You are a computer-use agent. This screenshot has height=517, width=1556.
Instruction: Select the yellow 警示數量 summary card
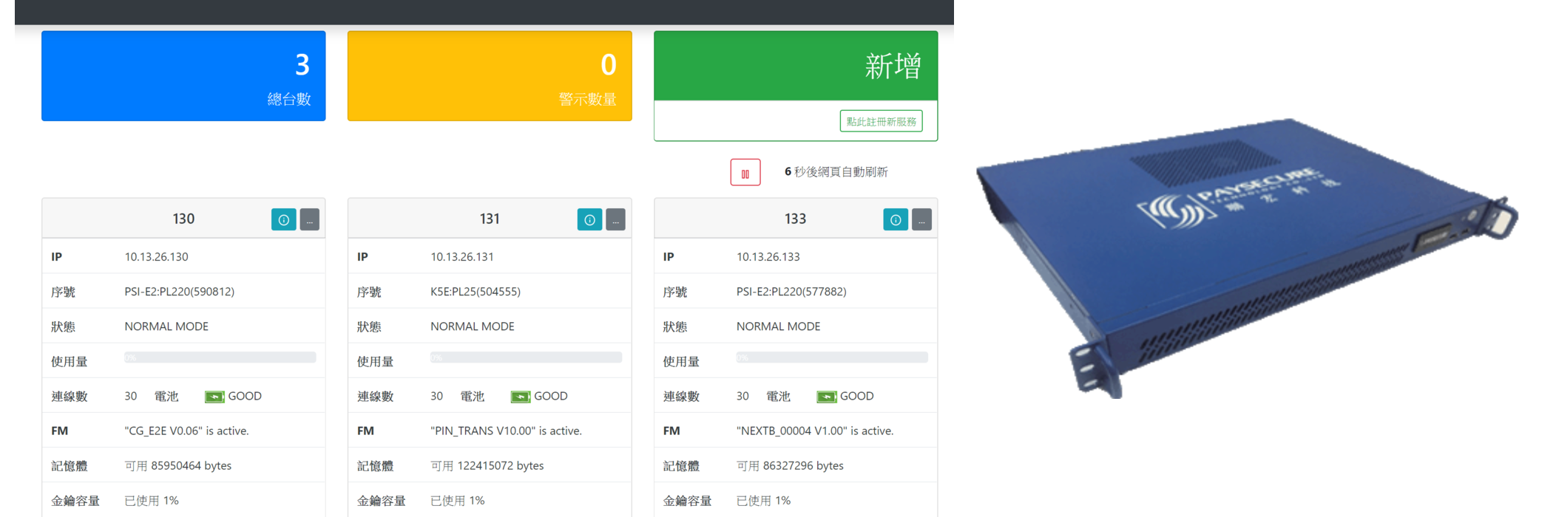click(x=490, y=76)
